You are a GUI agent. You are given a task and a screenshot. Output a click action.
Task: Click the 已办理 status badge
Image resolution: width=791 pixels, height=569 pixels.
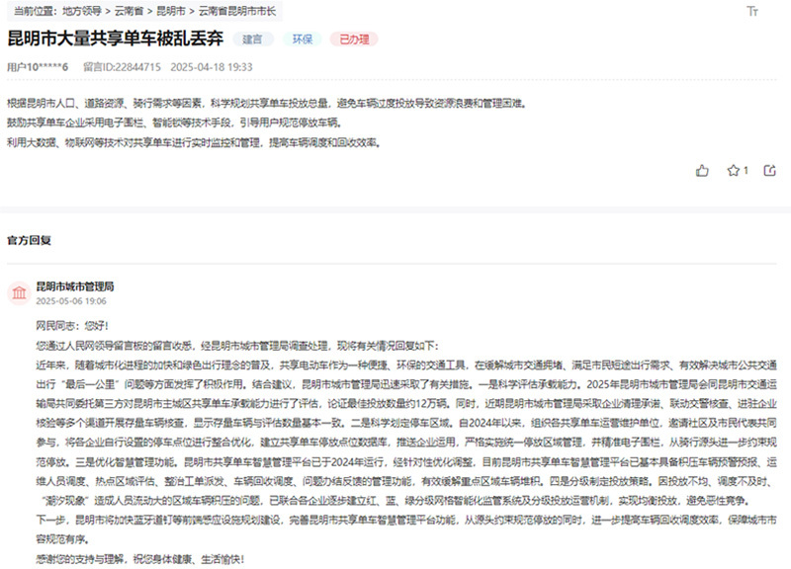(353, 40)
